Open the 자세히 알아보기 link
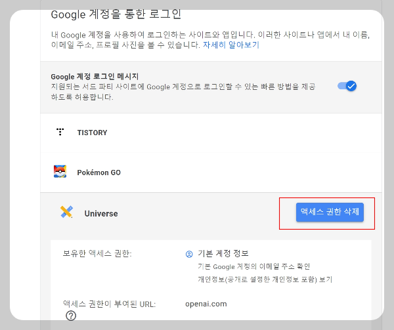Image resolution: width=394 pixels, height=330 pixels. pyautogui.click(x=231, y=45)
